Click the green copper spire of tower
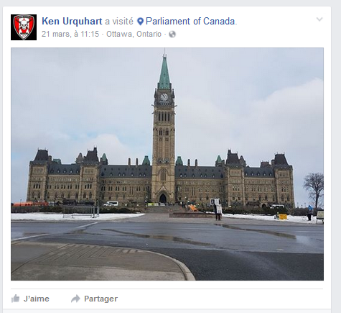This screenshot has height=313, width=341. tap(164, 71)
